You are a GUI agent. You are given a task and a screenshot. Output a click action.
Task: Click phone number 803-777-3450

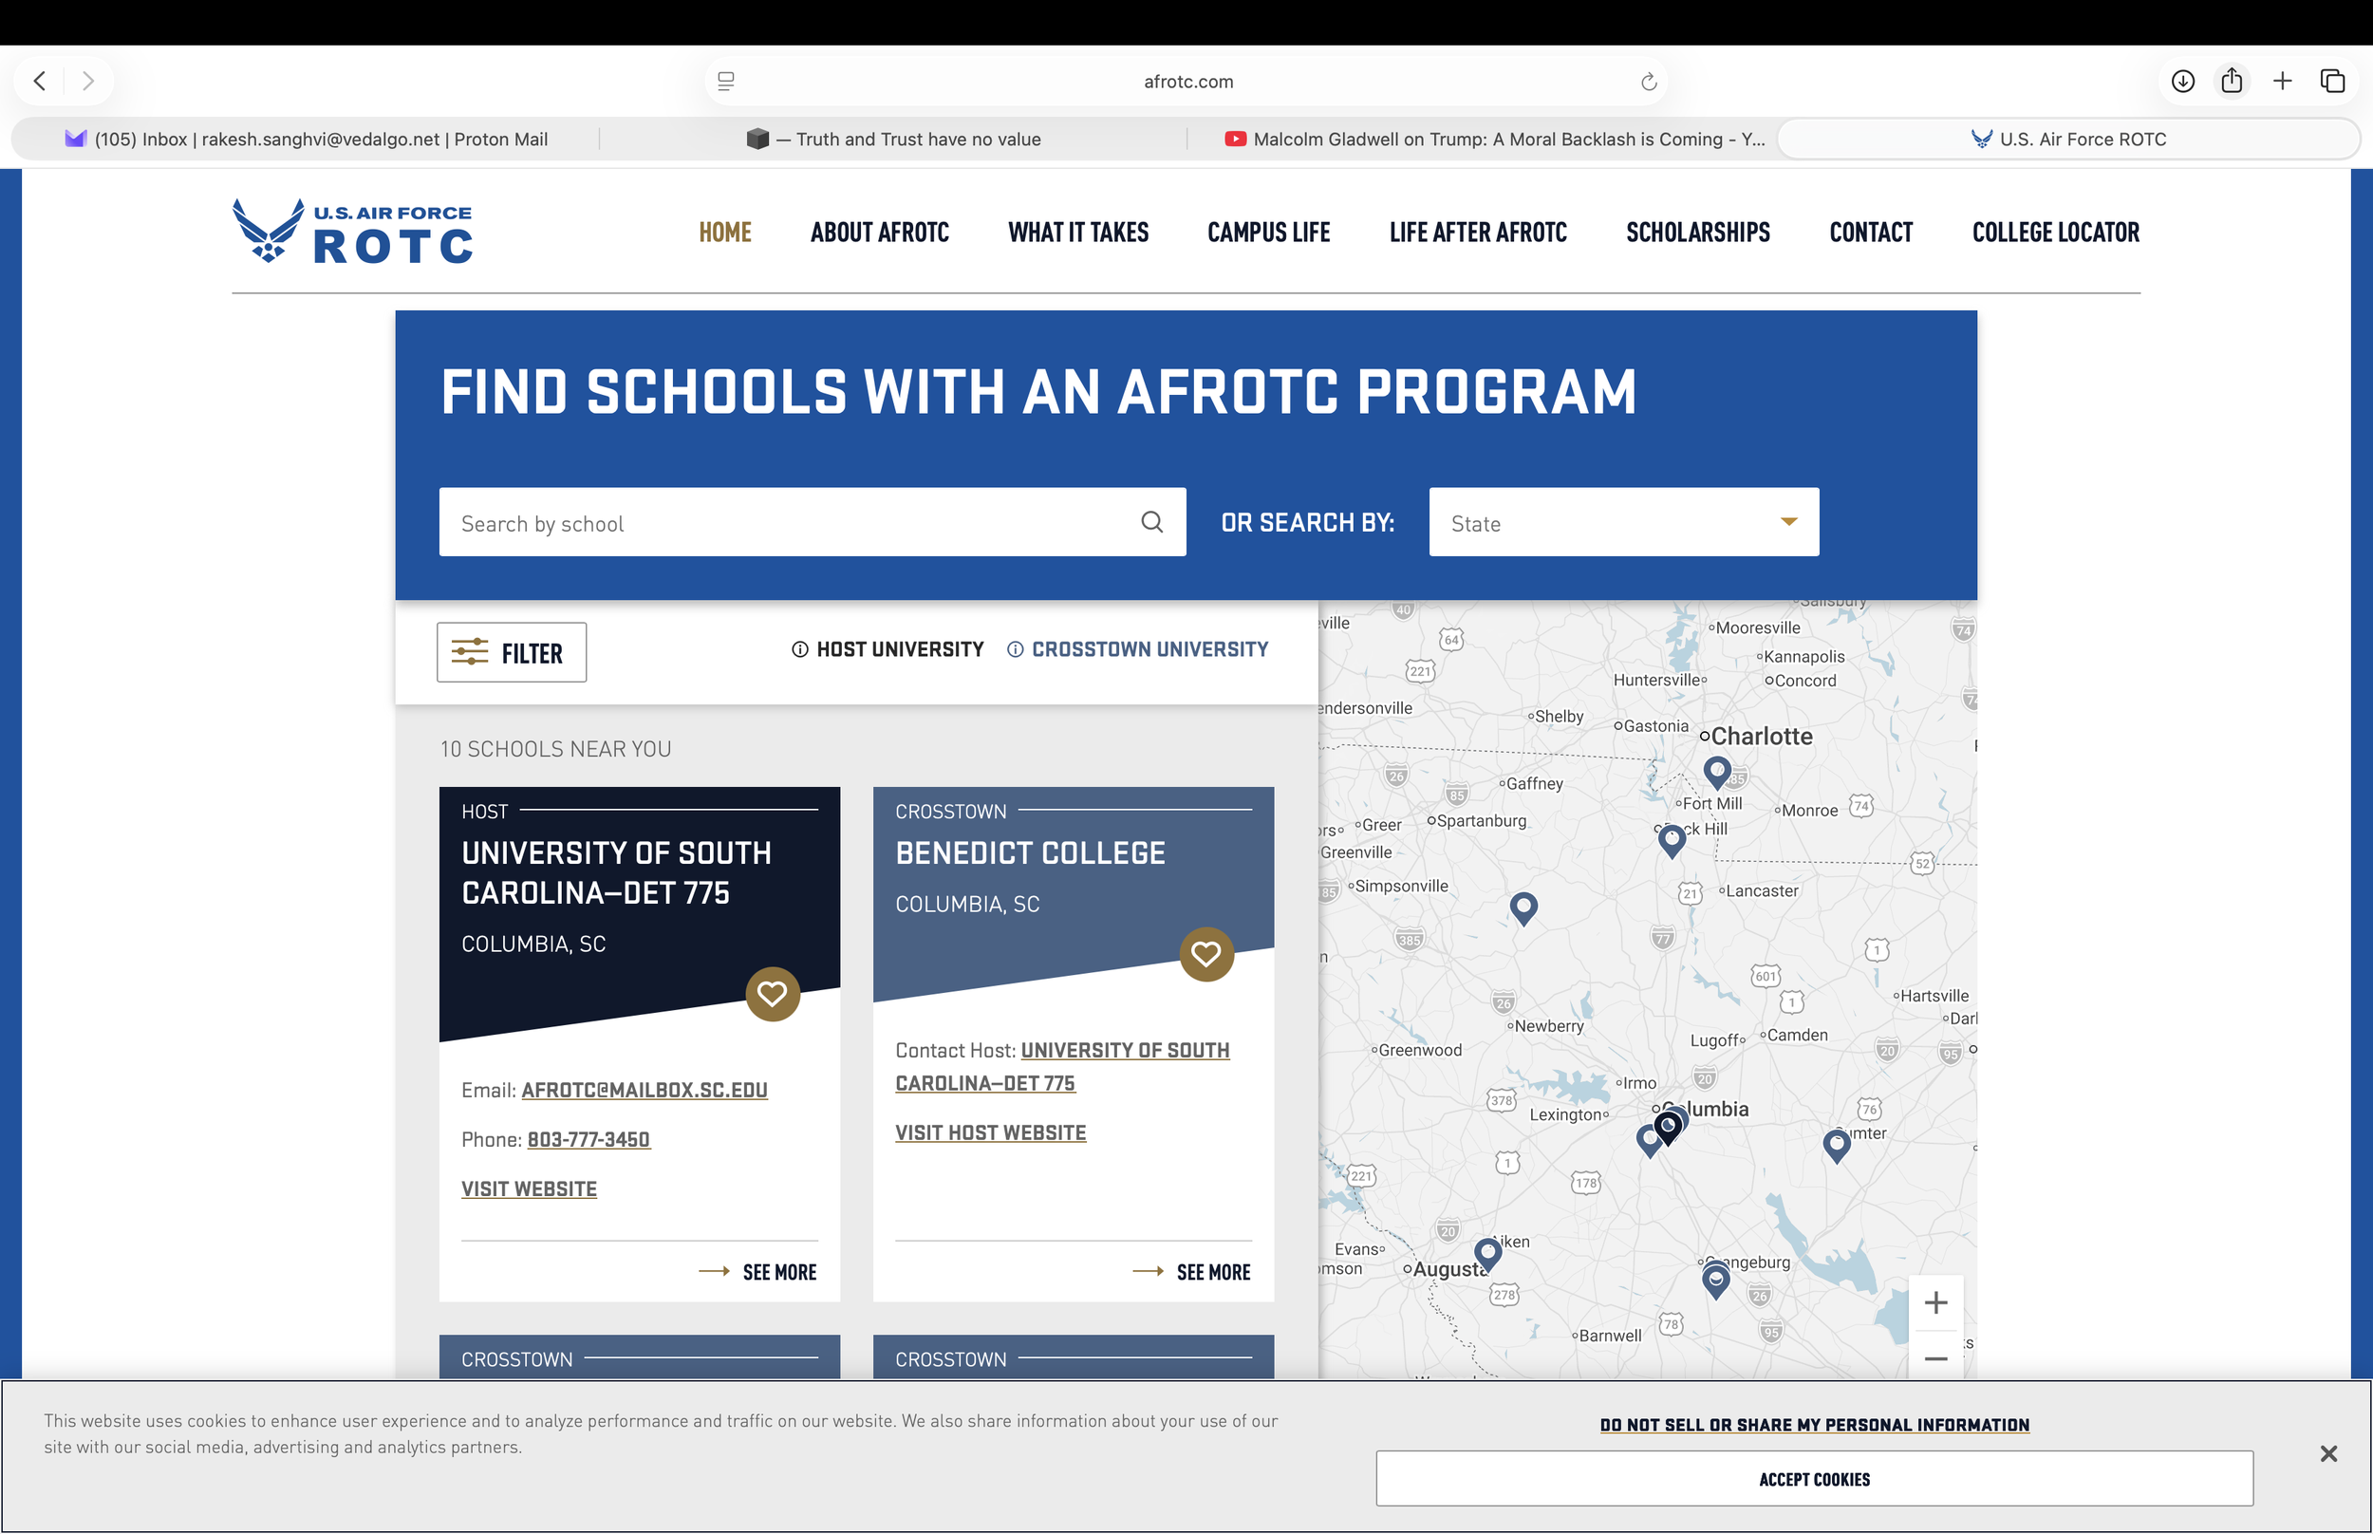coord(589,1141)
